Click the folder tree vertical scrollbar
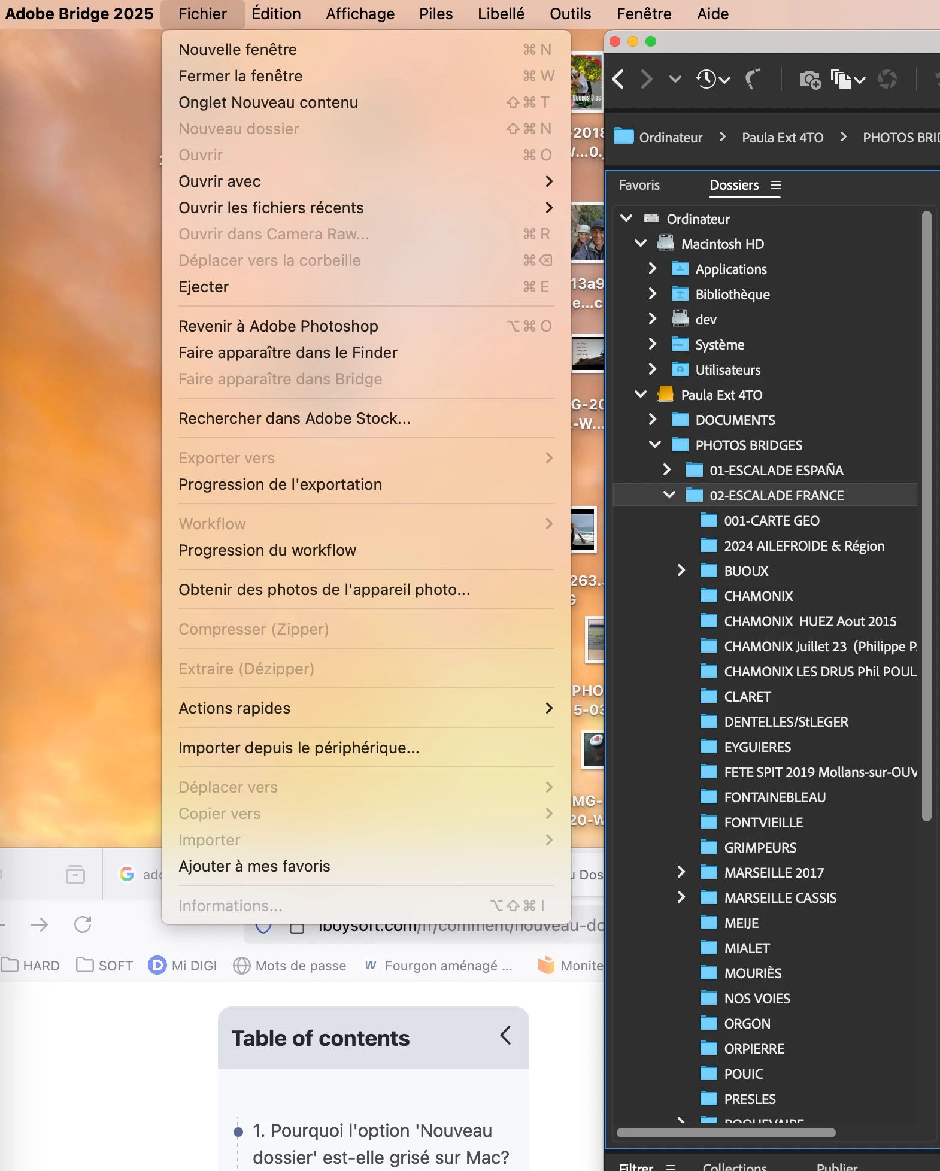Image resolution: width=940 pixels, height=1171 pixels. click(927, 516)
